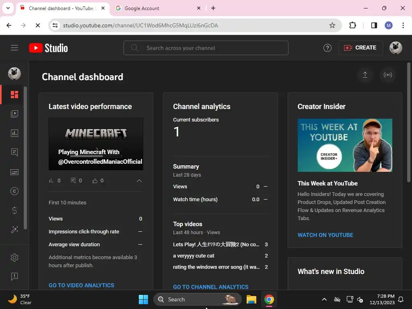This screenshot has height=309, width=412.
Task: Open the Help question mark icon
Action: [327, 48]
